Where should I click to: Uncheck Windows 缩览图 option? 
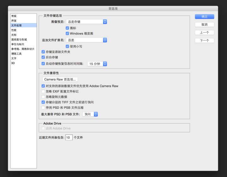pos(67,34)
